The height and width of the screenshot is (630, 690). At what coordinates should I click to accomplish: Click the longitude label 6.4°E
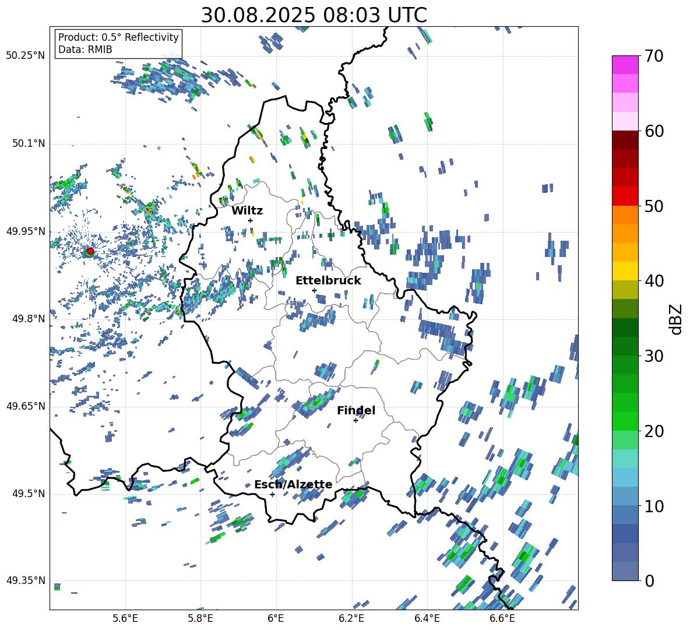click(x=427, y=618)
